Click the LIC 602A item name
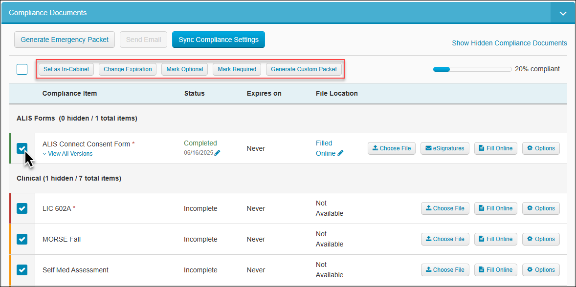Viewport: 576px width, 287px height. pos(57,208)
